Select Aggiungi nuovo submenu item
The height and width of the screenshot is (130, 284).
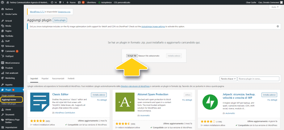pos(9,100)
